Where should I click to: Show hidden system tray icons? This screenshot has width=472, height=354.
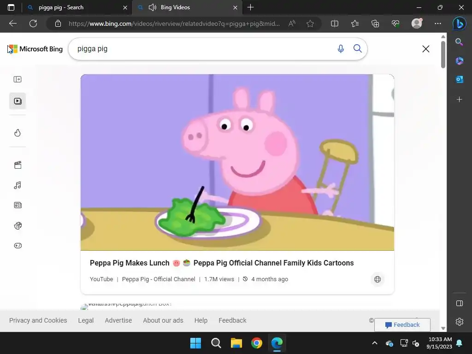pyautogui.click(x=375, y=343)
